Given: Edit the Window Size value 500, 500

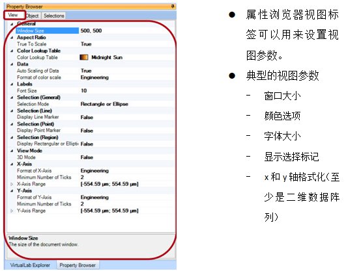Looking at the screenshot, I should click(x=127, y=31).
